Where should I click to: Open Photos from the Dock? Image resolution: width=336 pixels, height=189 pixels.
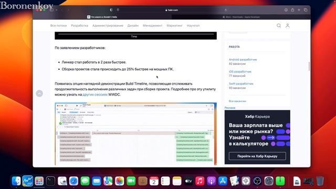click(x=119, y=181)
